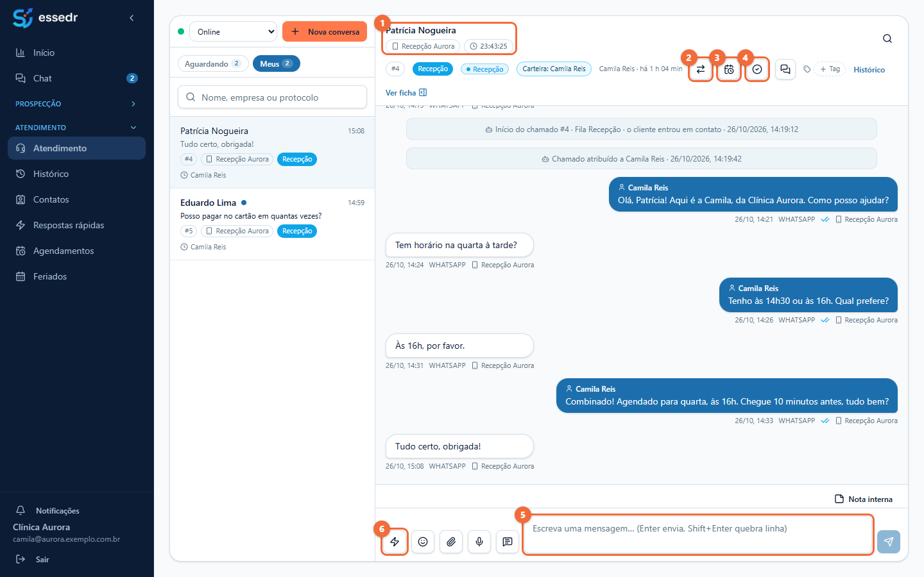The width and height of the screenshot is (924, 577).
Task: Switch to the Meus tab
Action: (277, 63)
